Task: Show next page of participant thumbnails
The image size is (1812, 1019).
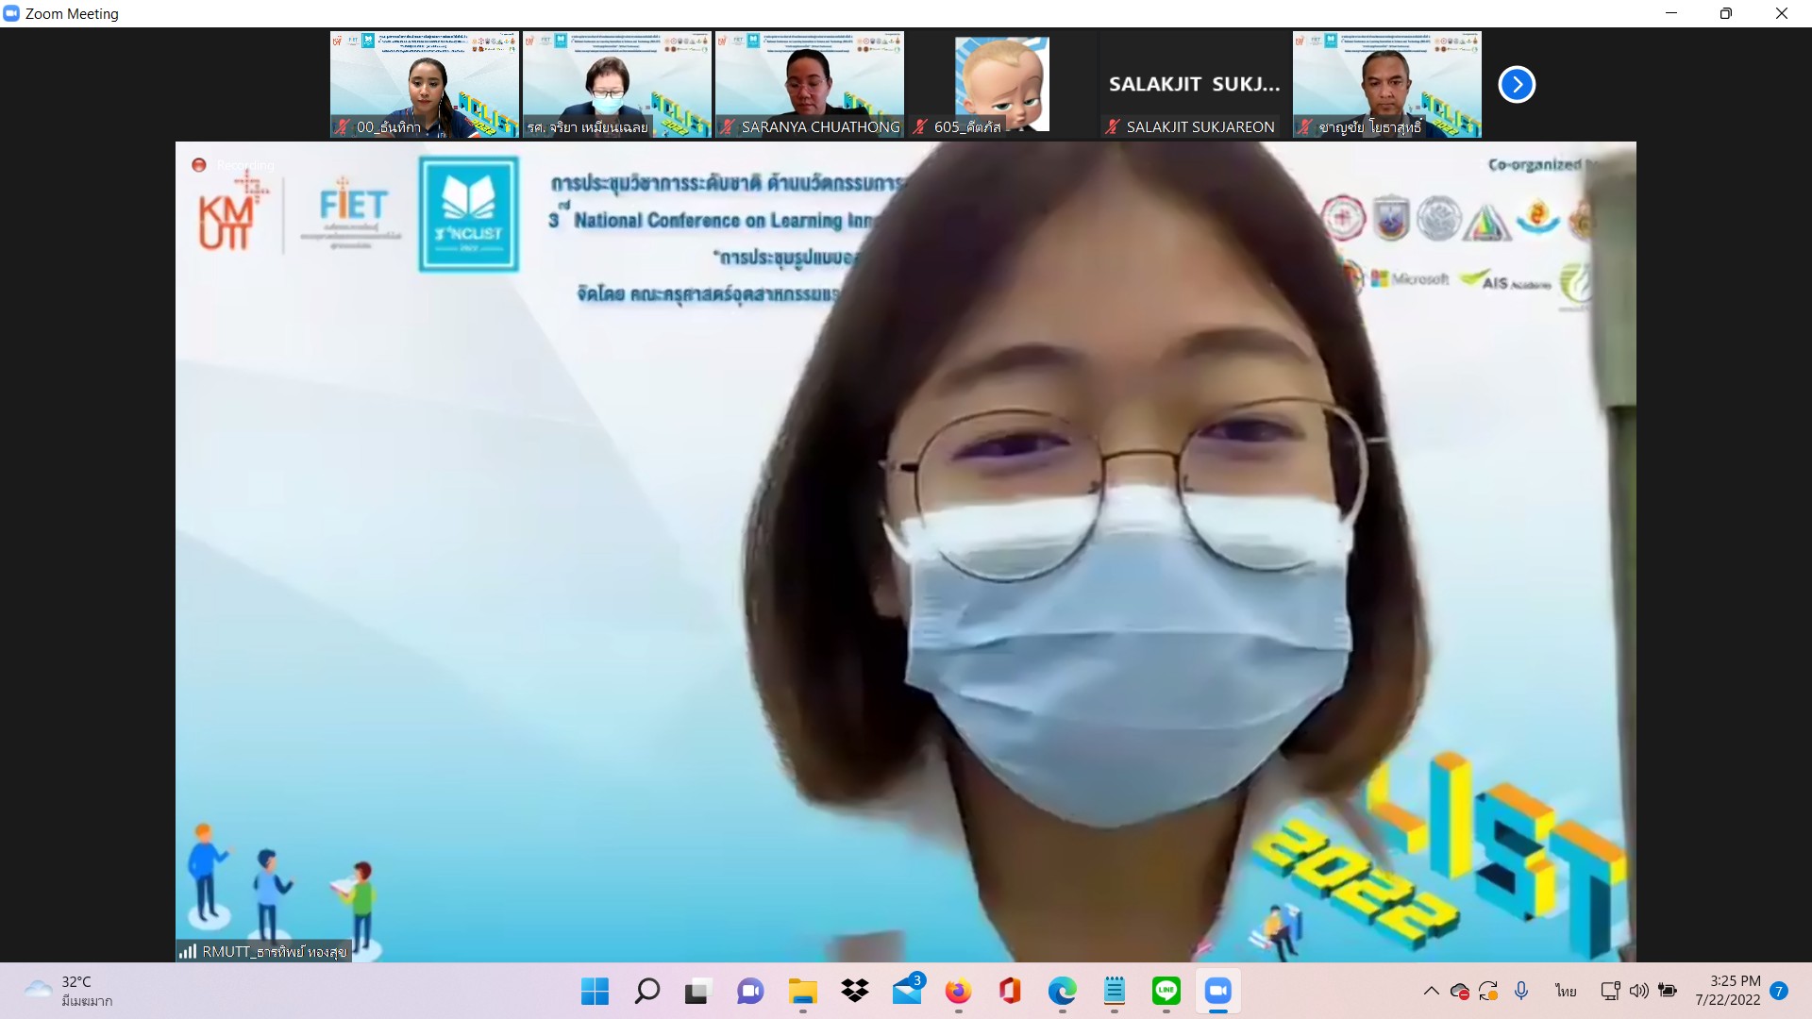Action: pos(1517,85)
